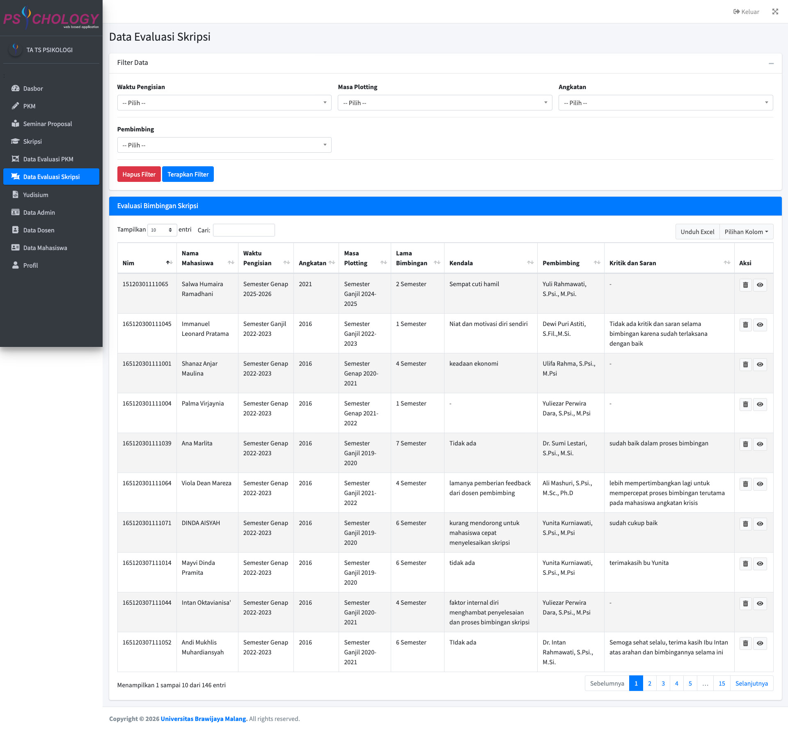Viewport: 788px width, 730px height.
Task: Expand the Pembimbing filter dropdown
Action: tap(224, 145)
